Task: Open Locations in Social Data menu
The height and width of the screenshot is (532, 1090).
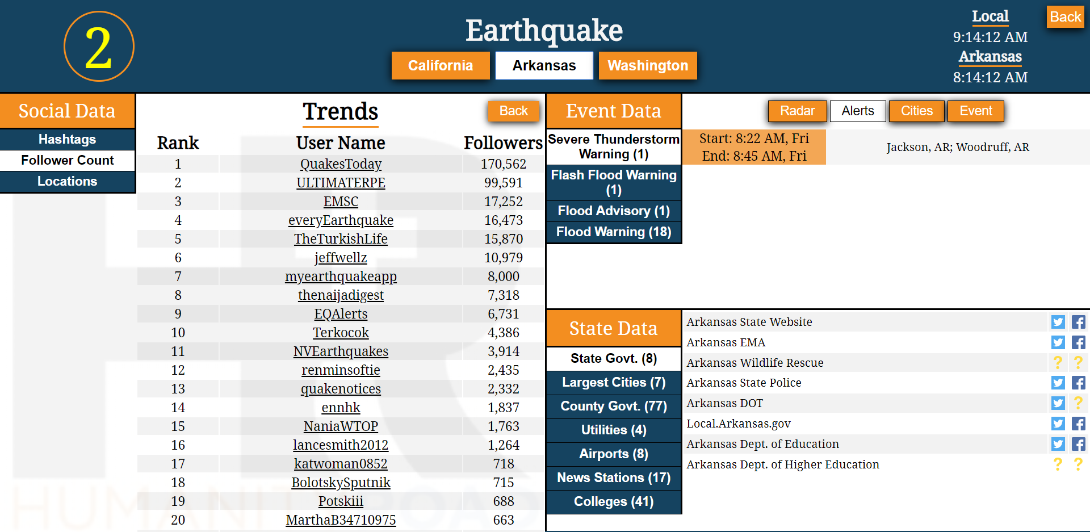Action: pos(67,181)
